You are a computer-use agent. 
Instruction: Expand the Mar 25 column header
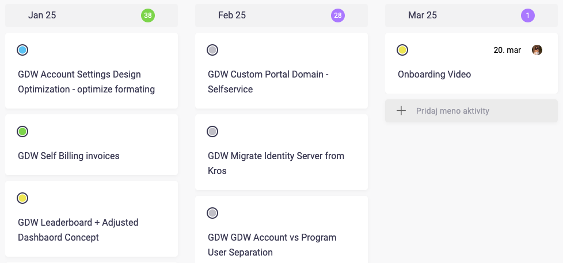coord(423,16)
